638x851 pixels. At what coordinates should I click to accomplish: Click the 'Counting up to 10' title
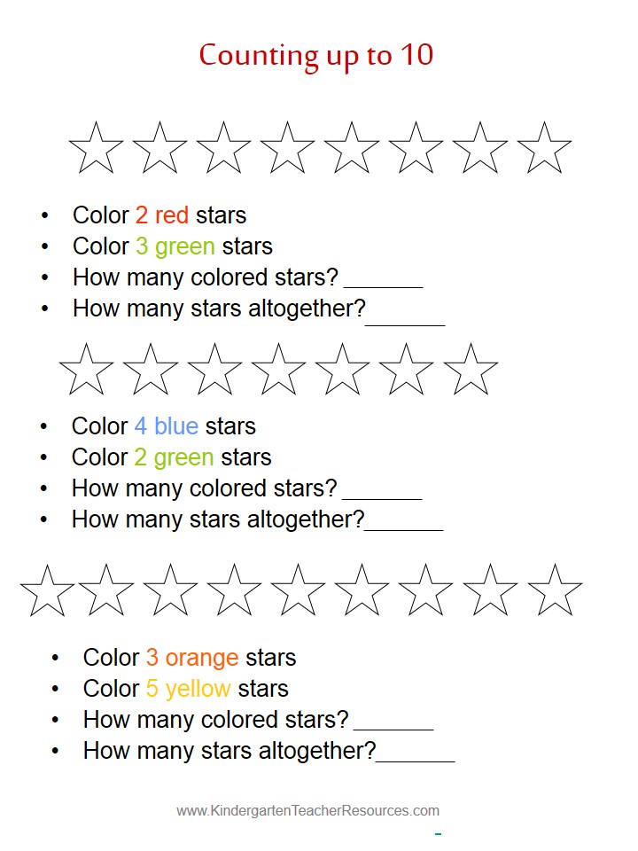pyautogui.click(x=316, y=56)
